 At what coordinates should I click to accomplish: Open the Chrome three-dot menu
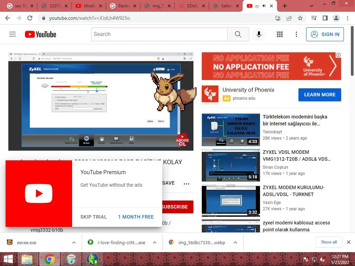pos(347,18)
